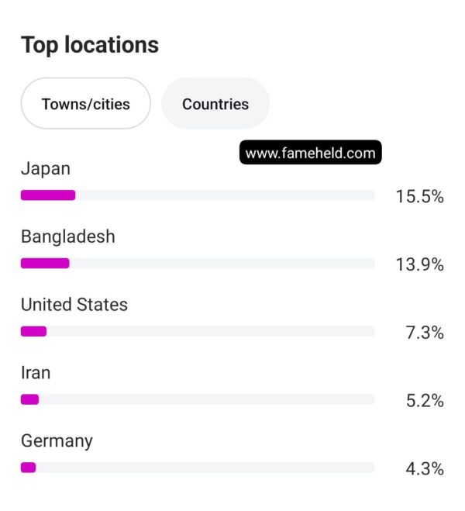Viewport: 465px width, 511px height.
Task: Select the Iran country label
Action: tap(36, 373)
